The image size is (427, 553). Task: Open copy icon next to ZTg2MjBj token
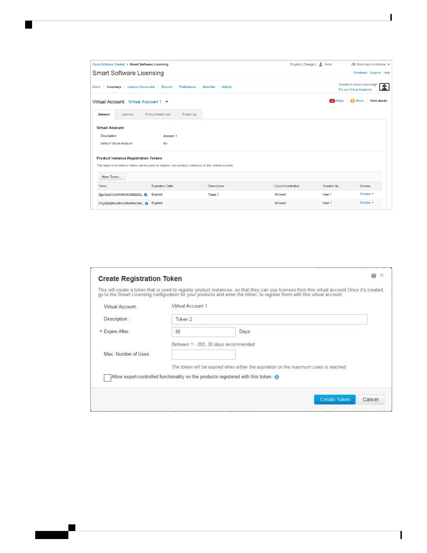[147, 203]
